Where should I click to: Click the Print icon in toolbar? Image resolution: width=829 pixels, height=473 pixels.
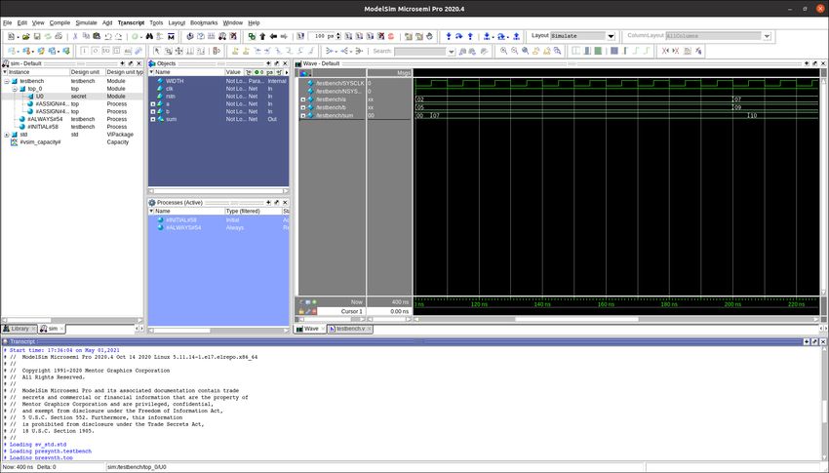pos(59,36)
